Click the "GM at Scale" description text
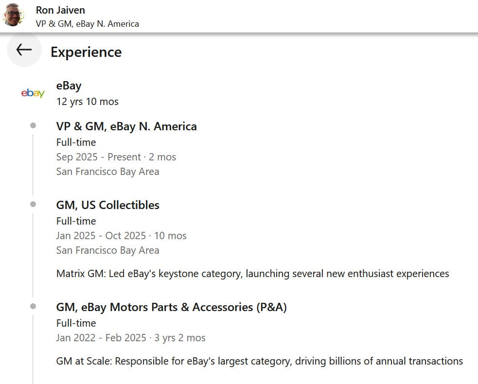 (259, 361)
